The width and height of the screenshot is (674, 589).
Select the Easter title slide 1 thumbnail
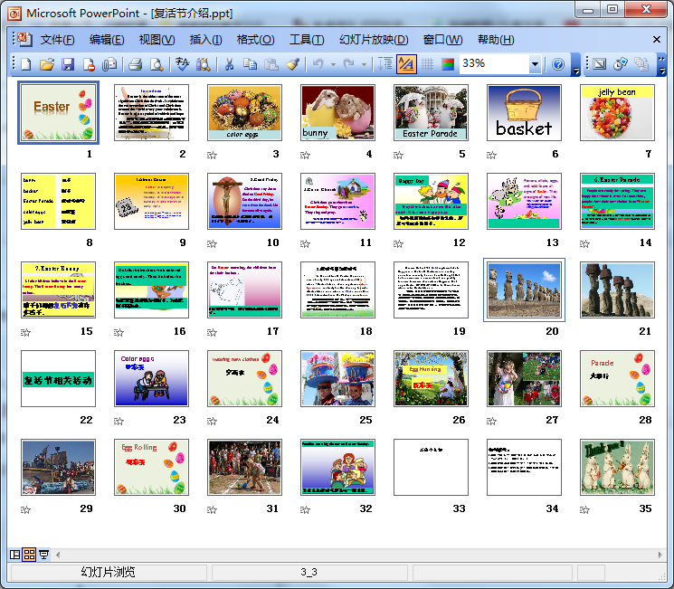pos(59,112)
